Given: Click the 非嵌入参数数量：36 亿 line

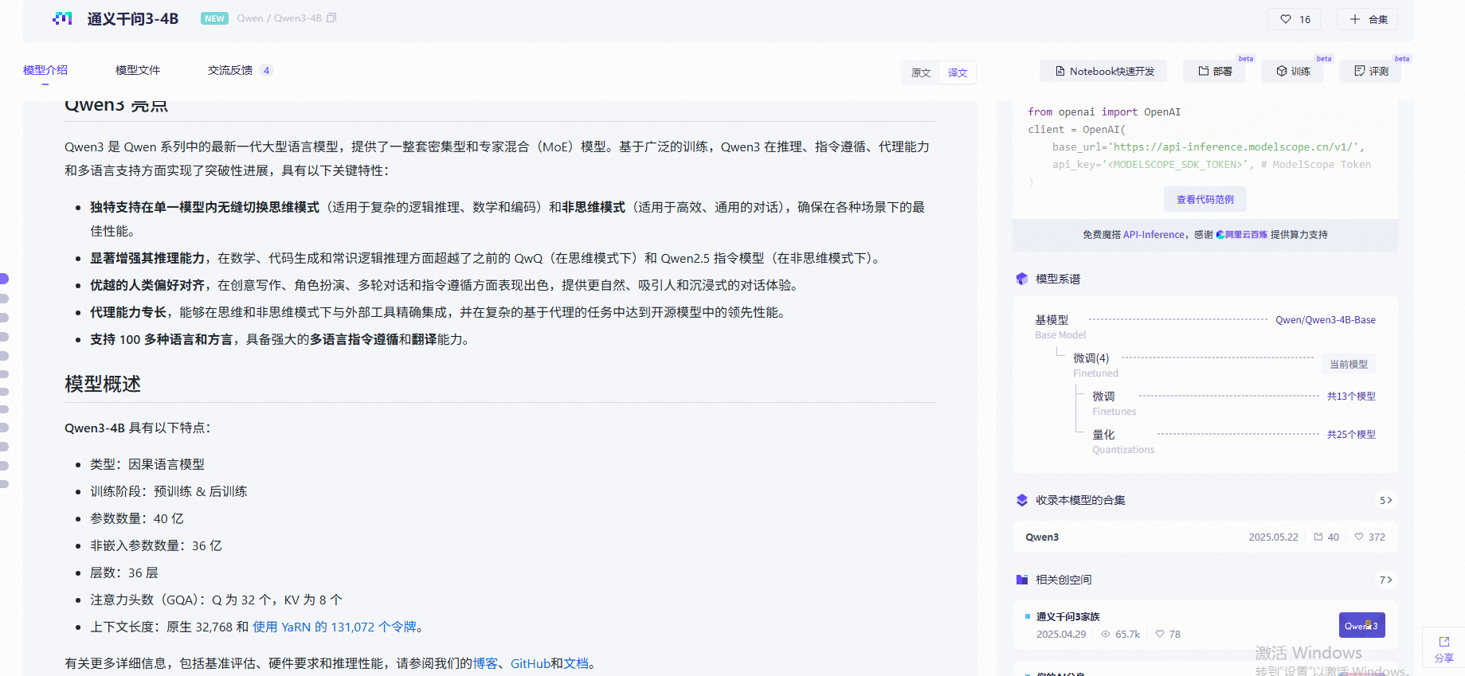Looking at the screenshot, I should pos(156,545).
